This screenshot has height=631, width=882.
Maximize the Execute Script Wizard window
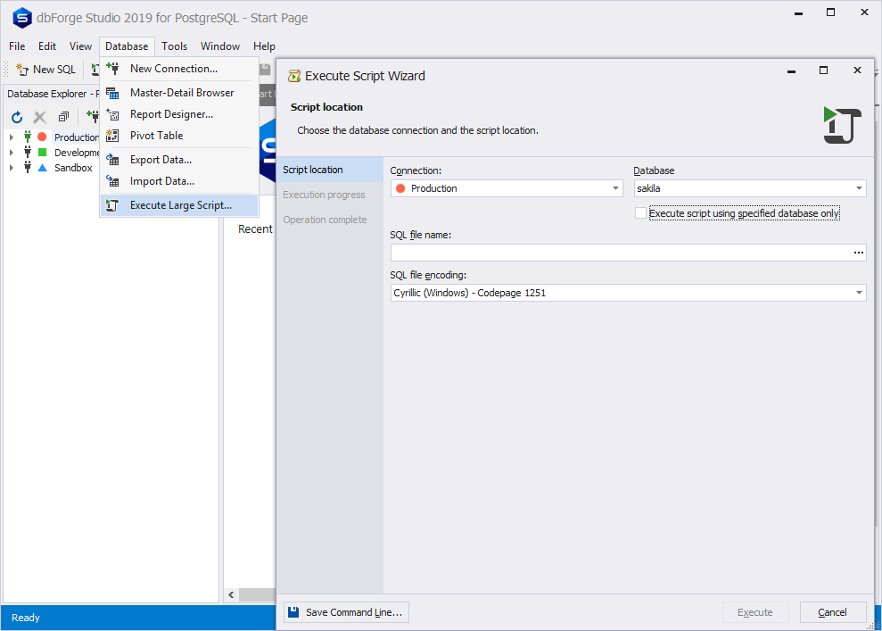pos(823,71)
